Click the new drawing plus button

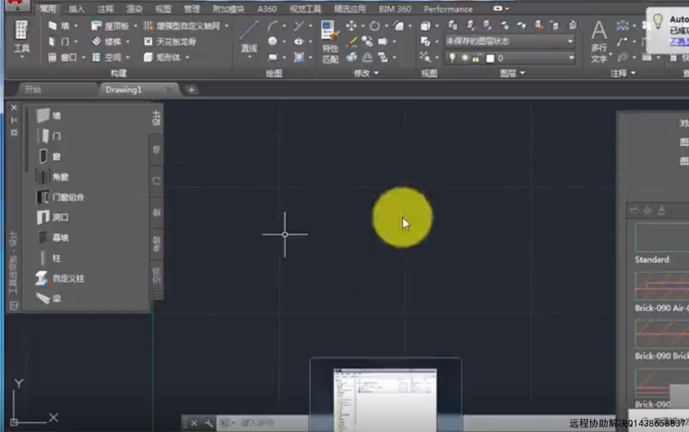pyautogui.click(x=191, y=90)
